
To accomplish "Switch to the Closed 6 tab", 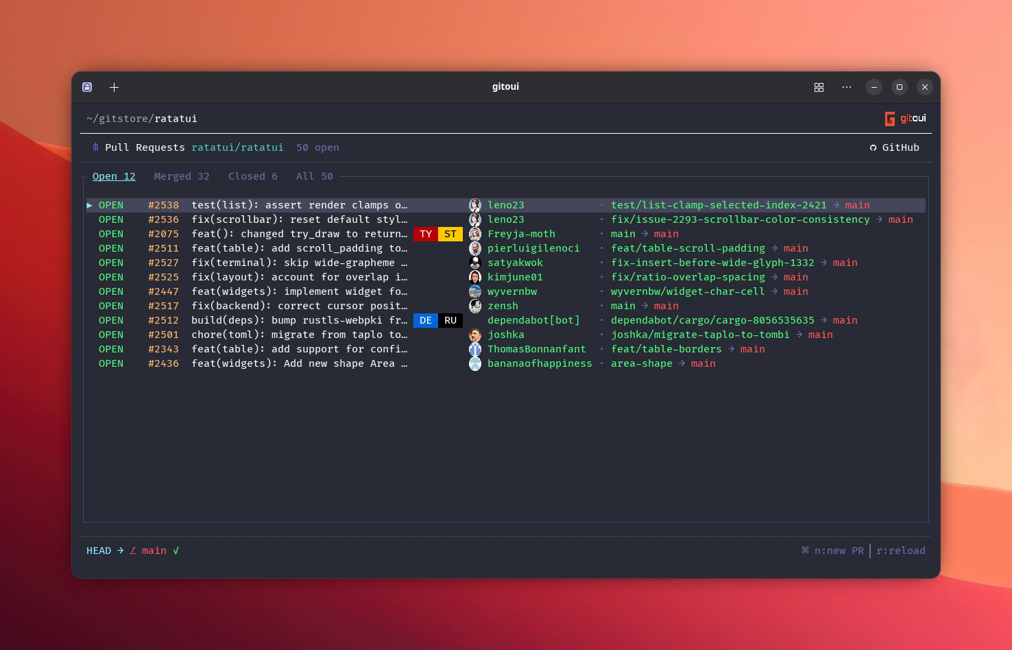I will 253,176.
